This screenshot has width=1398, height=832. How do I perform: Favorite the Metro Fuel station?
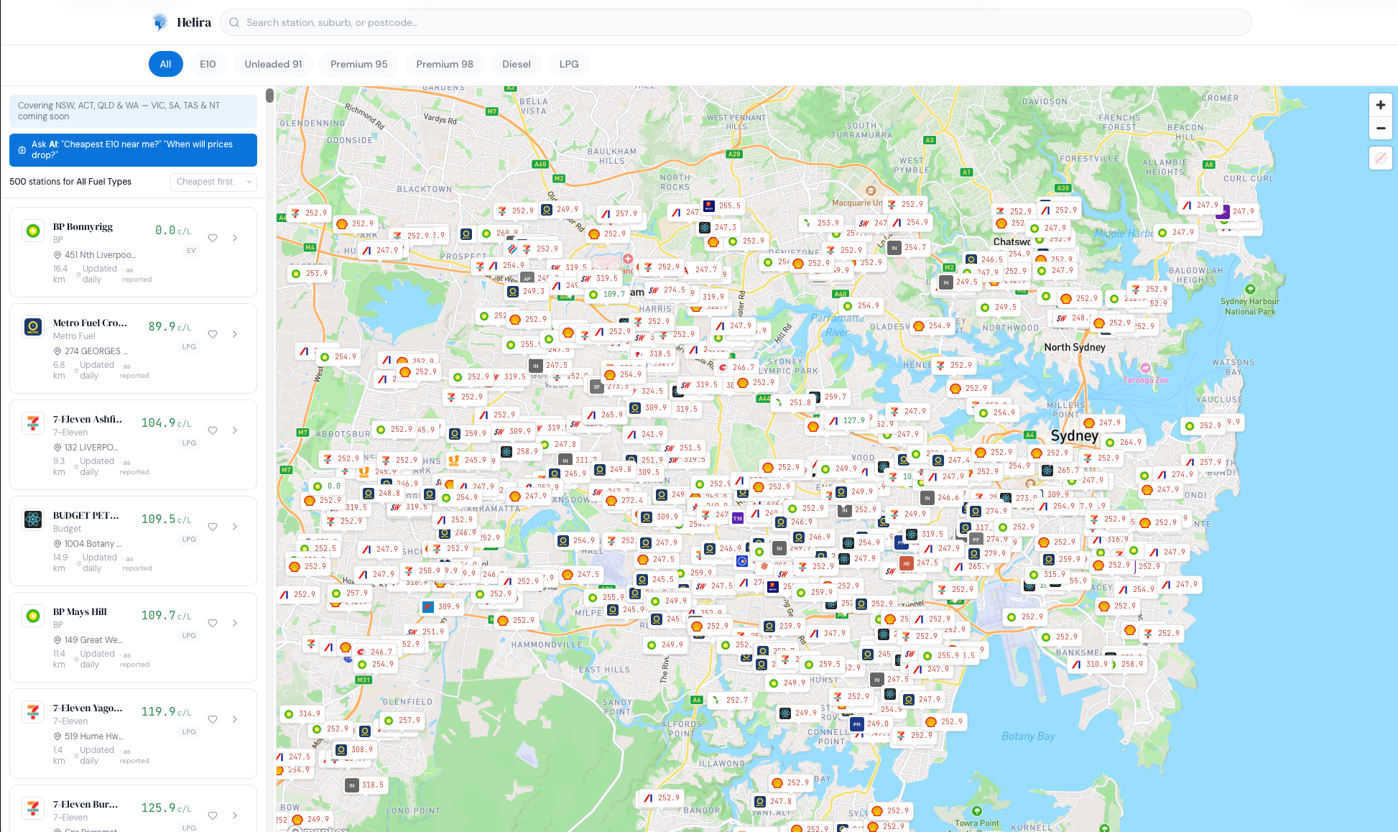click(x=213, y=334)
